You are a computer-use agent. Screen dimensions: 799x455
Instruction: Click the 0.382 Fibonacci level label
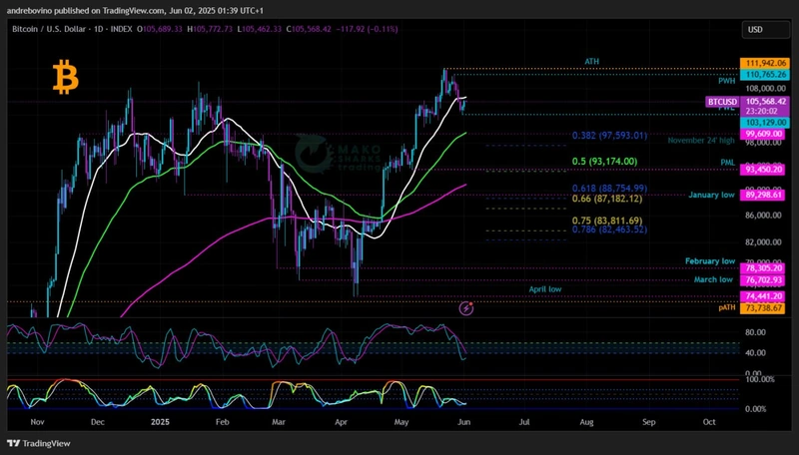tap(609, 136)
